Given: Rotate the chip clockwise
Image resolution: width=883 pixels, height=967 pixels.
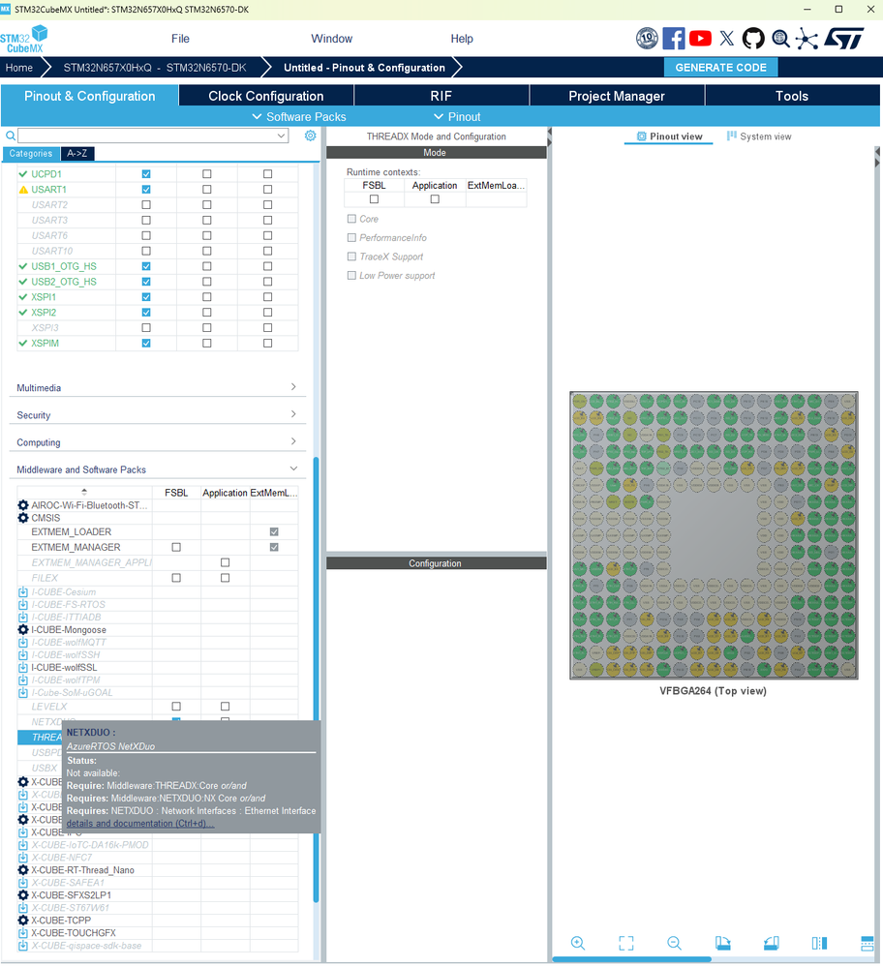Looking at the screenshot, I should (x=722, y=943).
